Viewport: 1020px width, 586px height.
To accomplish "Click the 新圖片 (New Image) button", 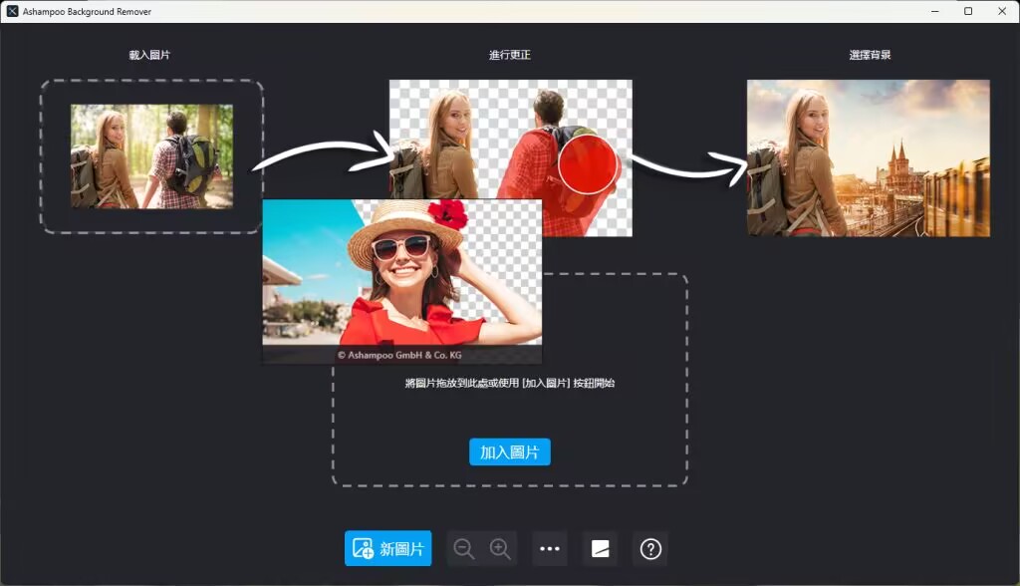I will click(x=387, y=548).
